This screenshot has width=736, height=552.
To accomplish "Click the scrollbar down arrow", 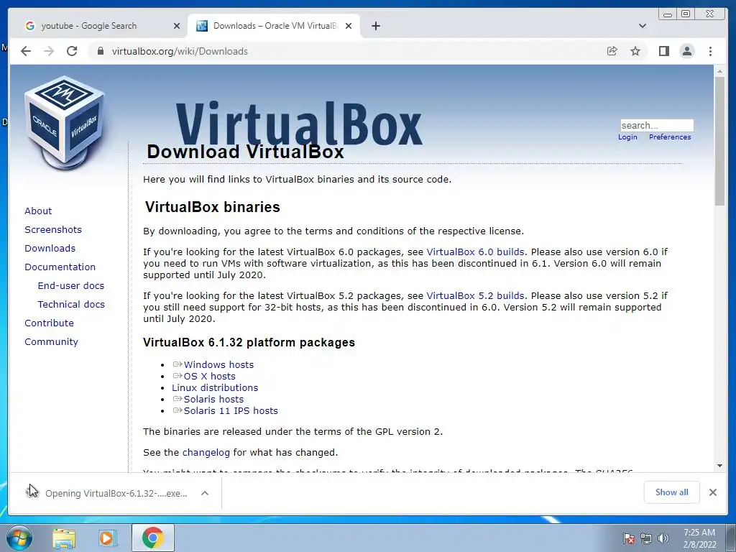I will 719,466.
